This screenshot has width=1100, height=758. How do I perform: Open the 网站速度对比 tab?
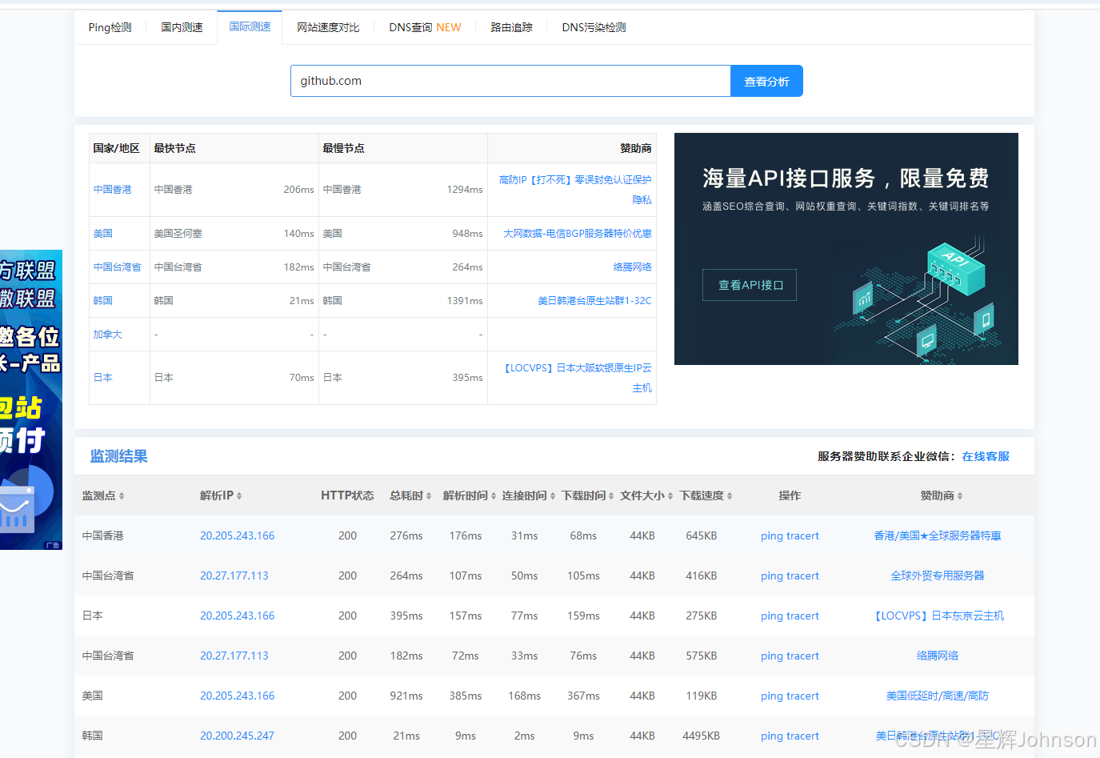pos(328,26)
